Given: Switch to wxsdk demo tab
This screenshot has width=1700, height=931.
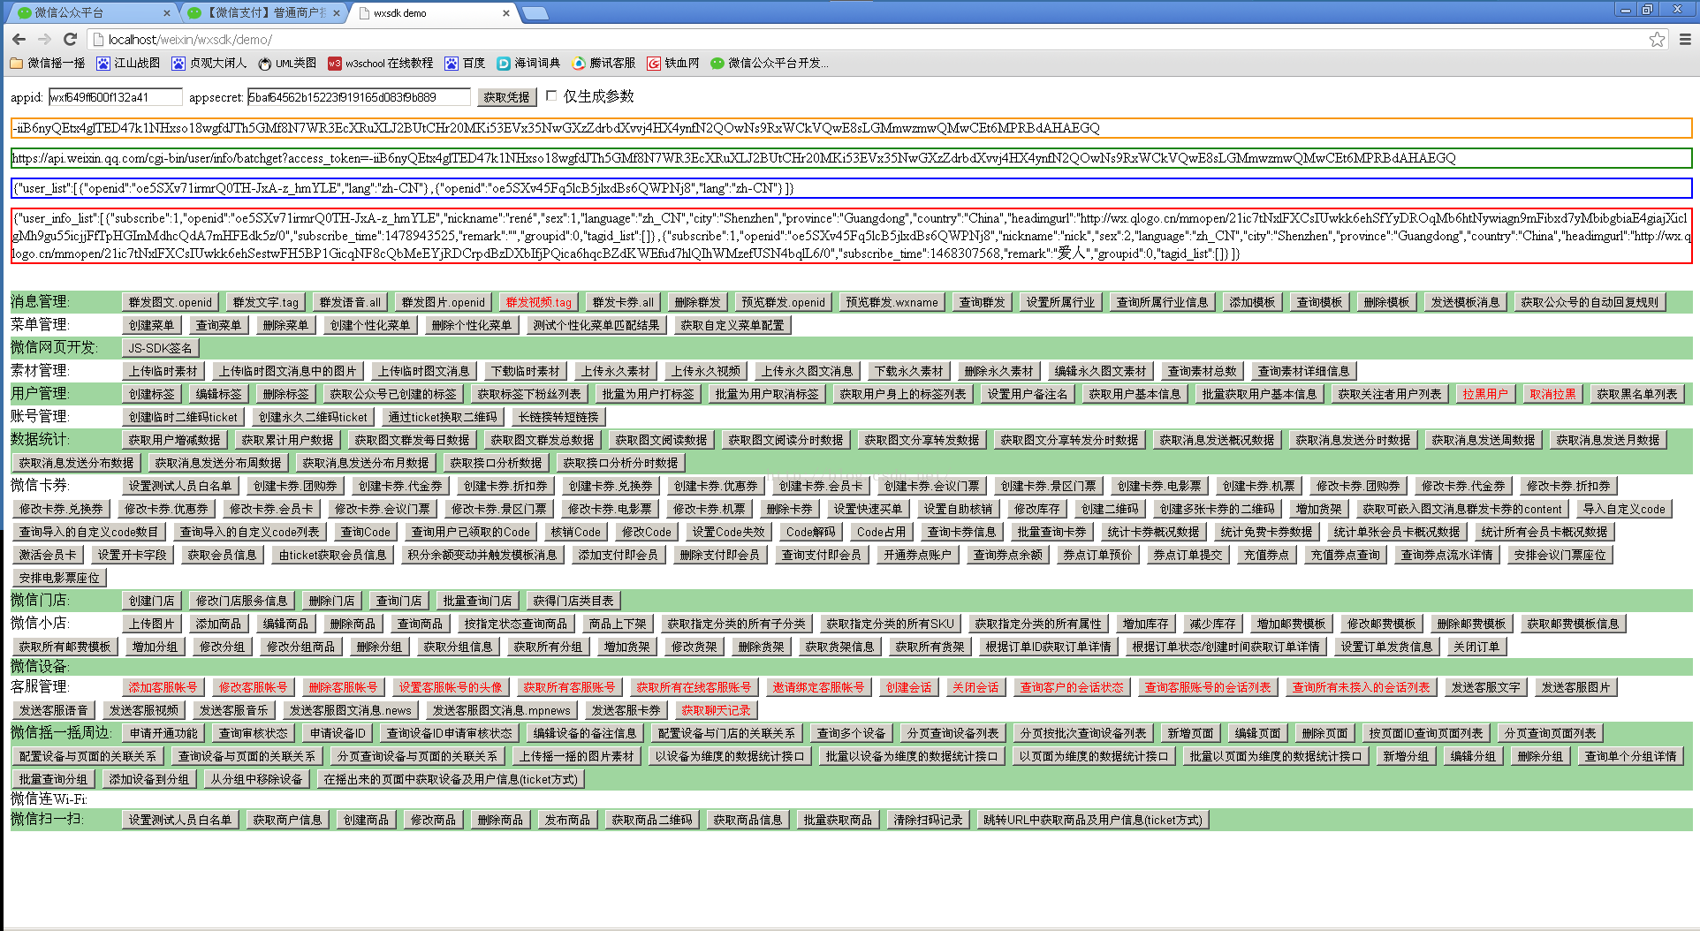Looking at the screenshot, I should 433,12.
